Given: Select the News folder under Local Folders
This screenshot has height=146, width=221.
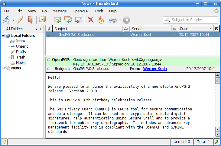Looking at the screenshot, I should tap(21, 62).
